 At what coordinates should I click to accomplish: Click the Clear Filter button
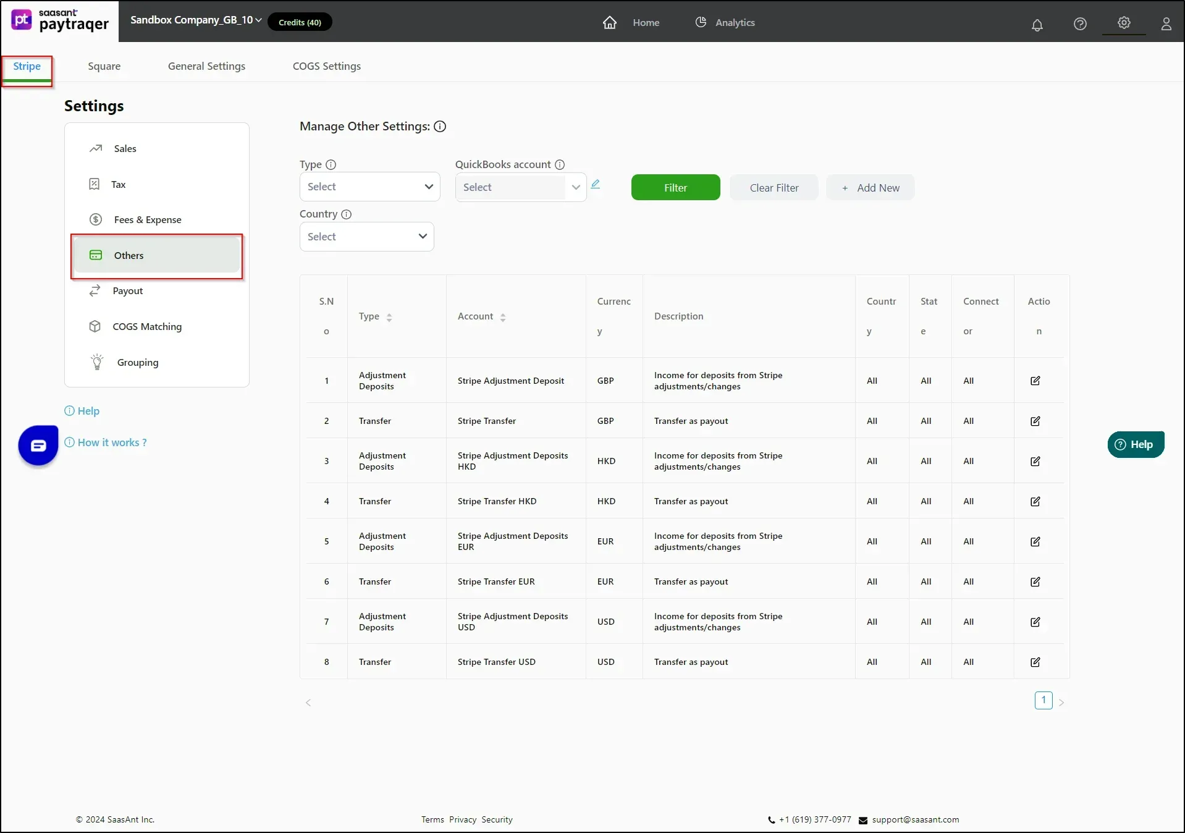click(774, 187)
